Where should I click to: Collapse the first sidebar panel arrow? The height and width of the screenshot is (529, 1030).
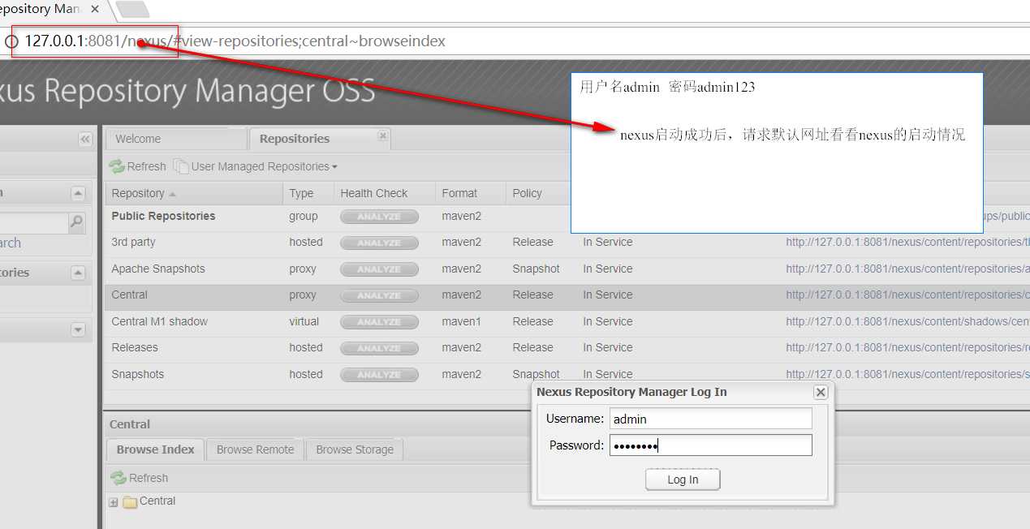point(78,193)
